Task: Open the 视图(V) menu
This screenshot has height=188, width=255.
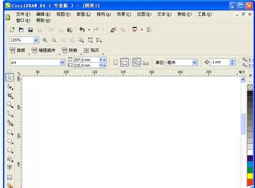Action: coord(63,14)
